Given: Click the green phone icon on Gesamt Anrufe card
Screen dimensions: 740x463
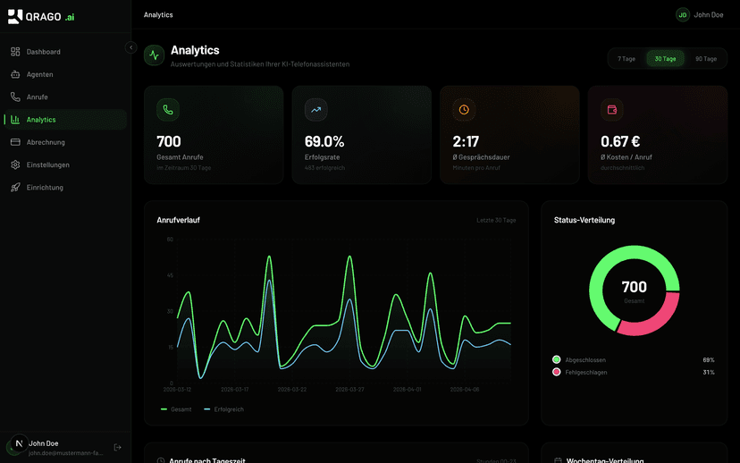Looking at the screenshot, I should click(168, 110).
